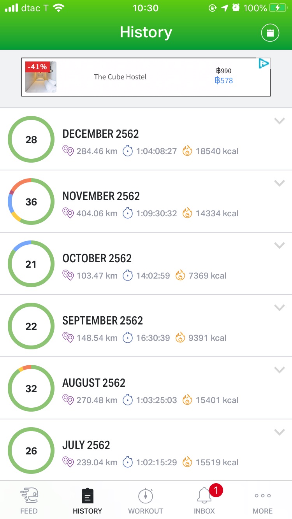Tap the AdChoices icon on the ad

(x=264, y=64)
